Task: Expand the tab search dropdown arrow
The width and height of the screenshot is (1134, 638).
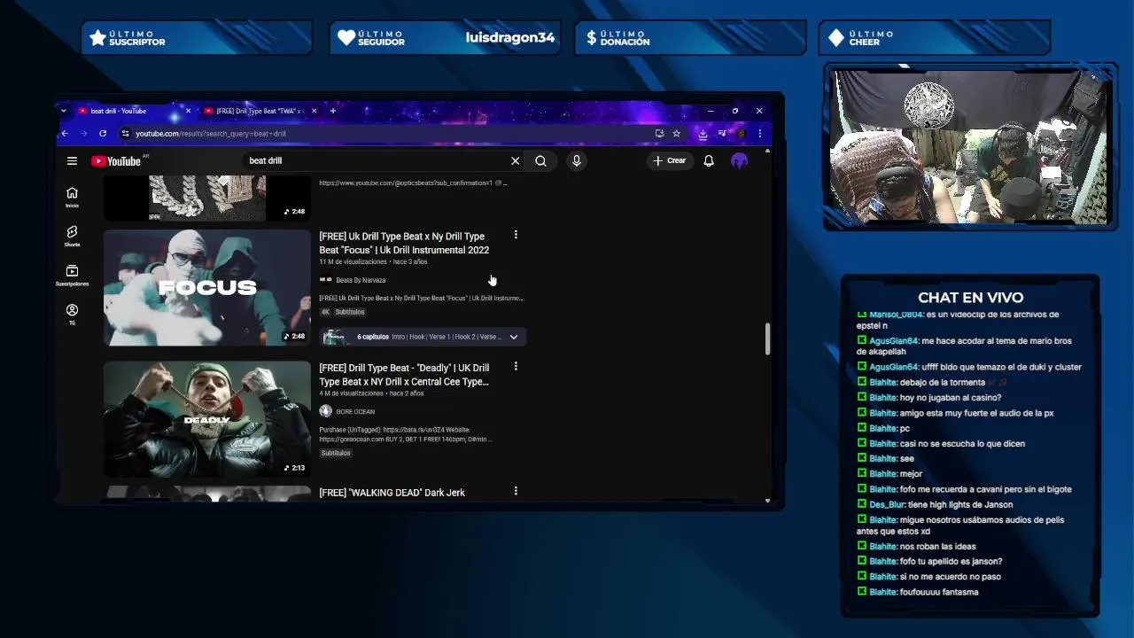Action: 63,111
